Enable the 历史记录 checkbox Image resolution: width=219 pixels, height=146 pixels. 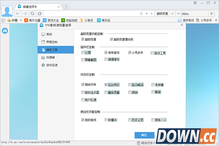(130, 120)
